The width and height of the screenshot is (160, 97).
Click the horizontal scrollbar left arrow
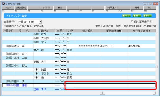[x=101, y=93]
